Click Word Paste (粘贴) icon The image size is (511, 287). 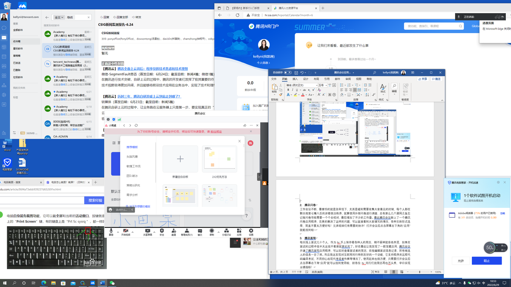point(274,88)
